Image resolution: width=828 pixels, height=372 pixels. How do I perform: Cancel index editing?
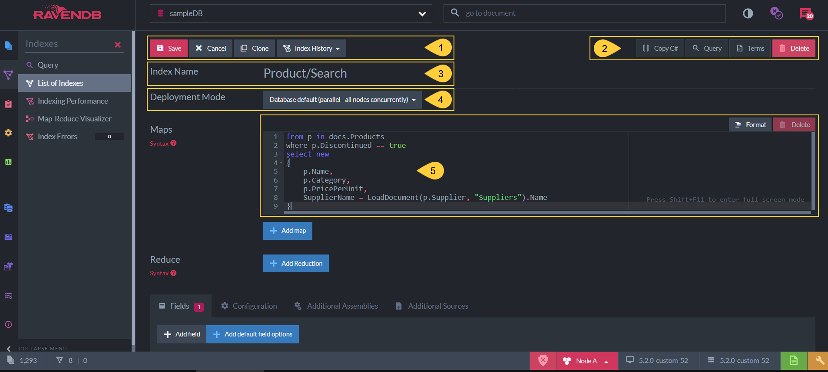click(211, 48)
